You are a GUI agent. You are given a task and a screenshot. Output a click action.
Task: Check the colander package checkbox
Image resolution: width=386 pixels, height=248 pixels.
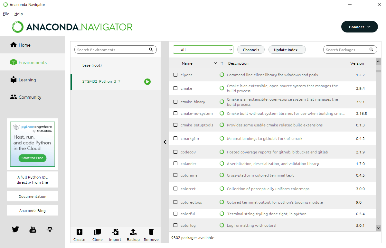175,163
